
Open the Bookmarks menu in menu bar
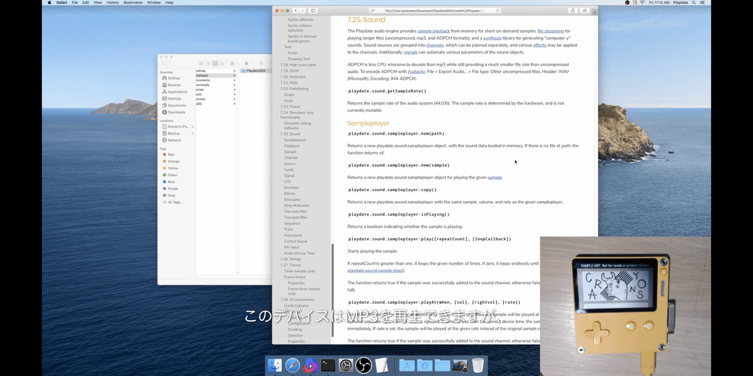click(133, 3)
